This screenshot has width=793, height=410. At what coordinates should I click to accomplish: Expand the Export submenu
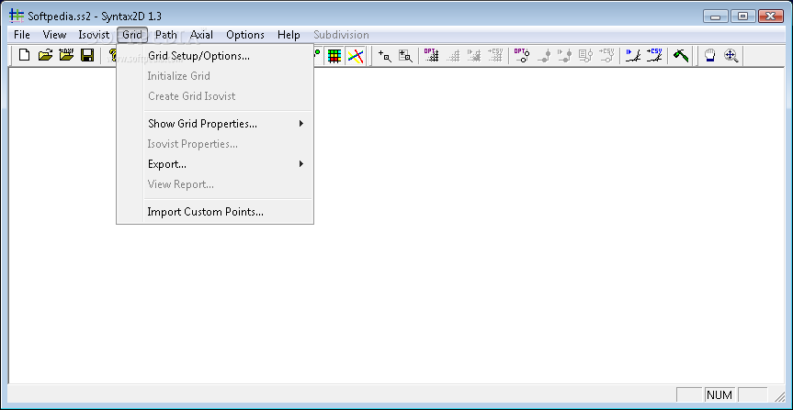click(x=215, y=164)
